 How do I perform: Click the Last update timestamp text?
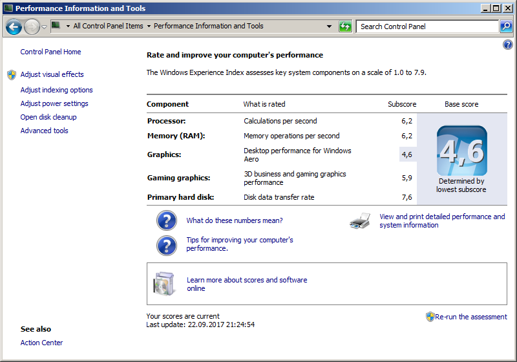click(200, 325)
